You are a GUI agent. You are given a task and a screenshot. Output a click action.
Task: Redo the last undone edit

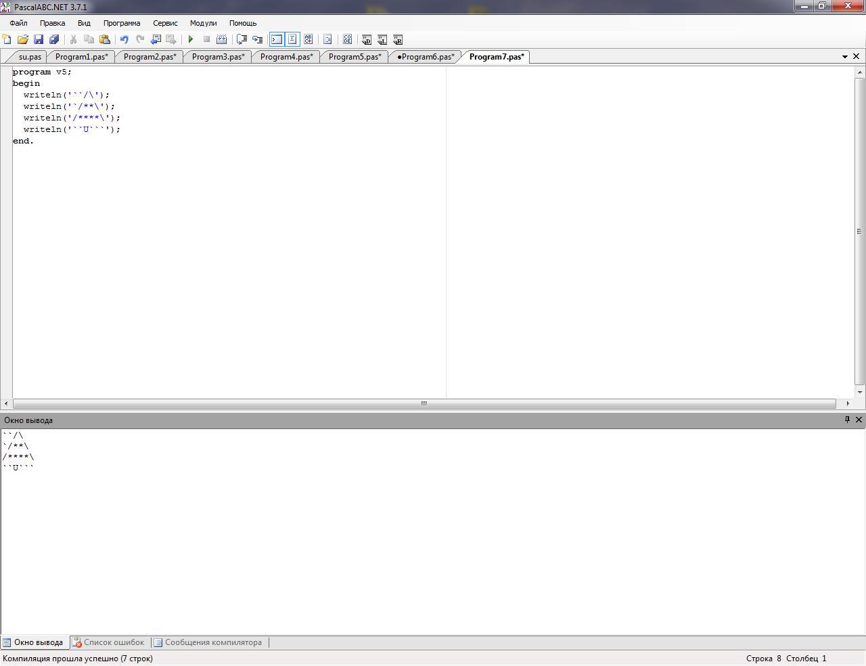click(140, 39)
